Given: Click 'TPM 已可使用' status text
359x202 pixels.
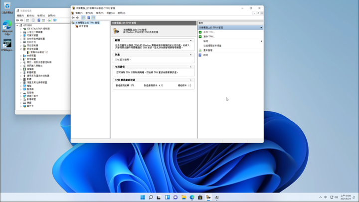Looking at the screenshot, I should point(123,60).
